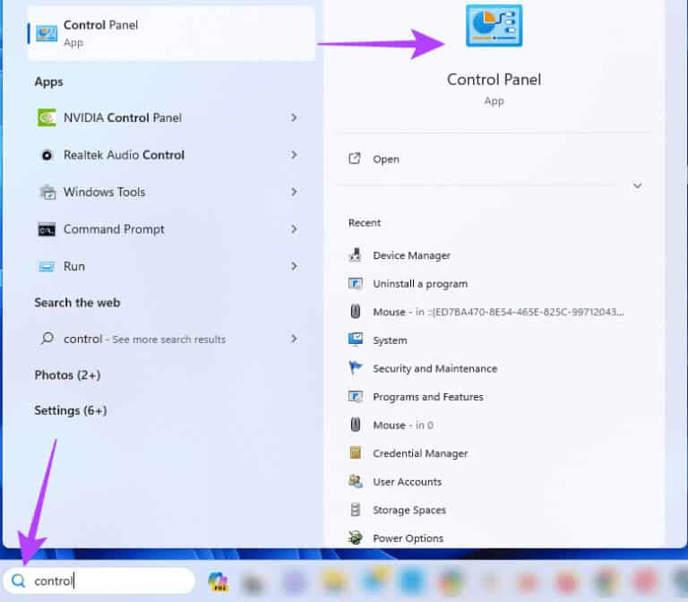The height and width of the screenshot is (602, 688).
Task: Click the Control Panel title in preview pane
Action: [494, 80]
